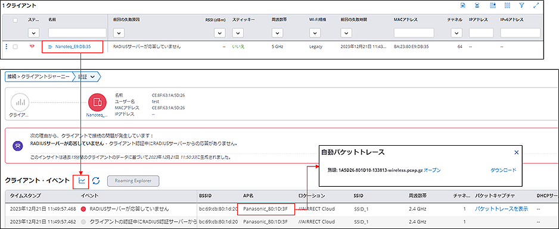Image resolution: width=559 pixels, height=229 pixels.
Task: Open the Nanoteq_E9:DB:35 client link
Action: [x=73, y=46]
